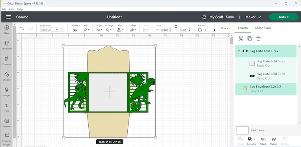The width and height of the screenshot is (301, 147).
Task: Open the Arrange dropdown
Action: pos(109,30)
